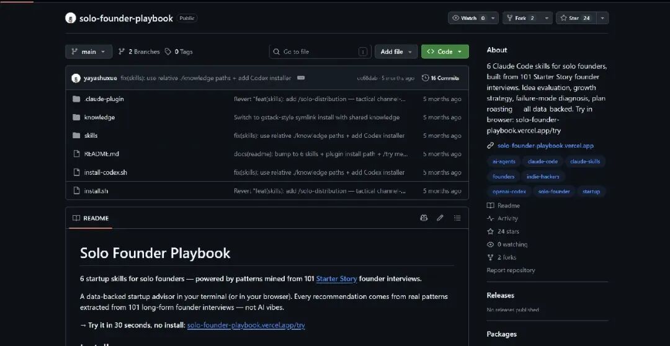Screen dimensions: 670x346
Task: Select the ai-agents topic tag
Action: [x=504, y=161]
